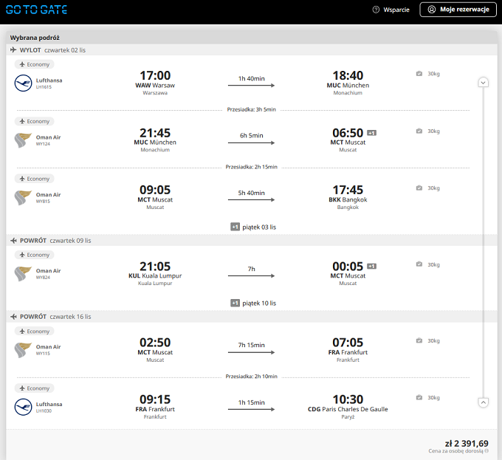Click the up chevron near the Paris flight
Viewport: 502px width, 460px height.
483,402
